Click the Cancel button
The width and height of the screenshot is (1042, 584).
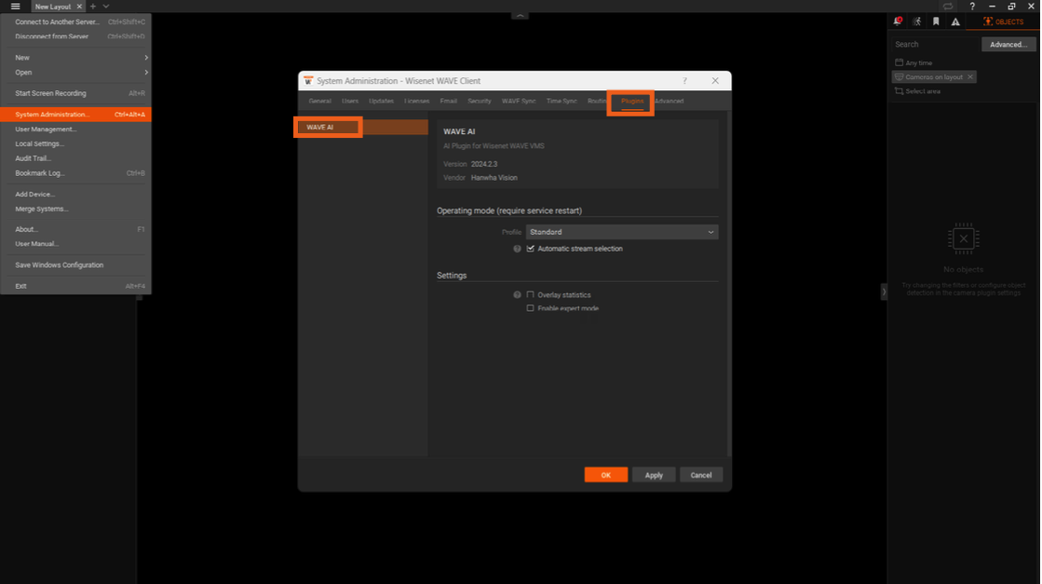(x=701, y=475)
